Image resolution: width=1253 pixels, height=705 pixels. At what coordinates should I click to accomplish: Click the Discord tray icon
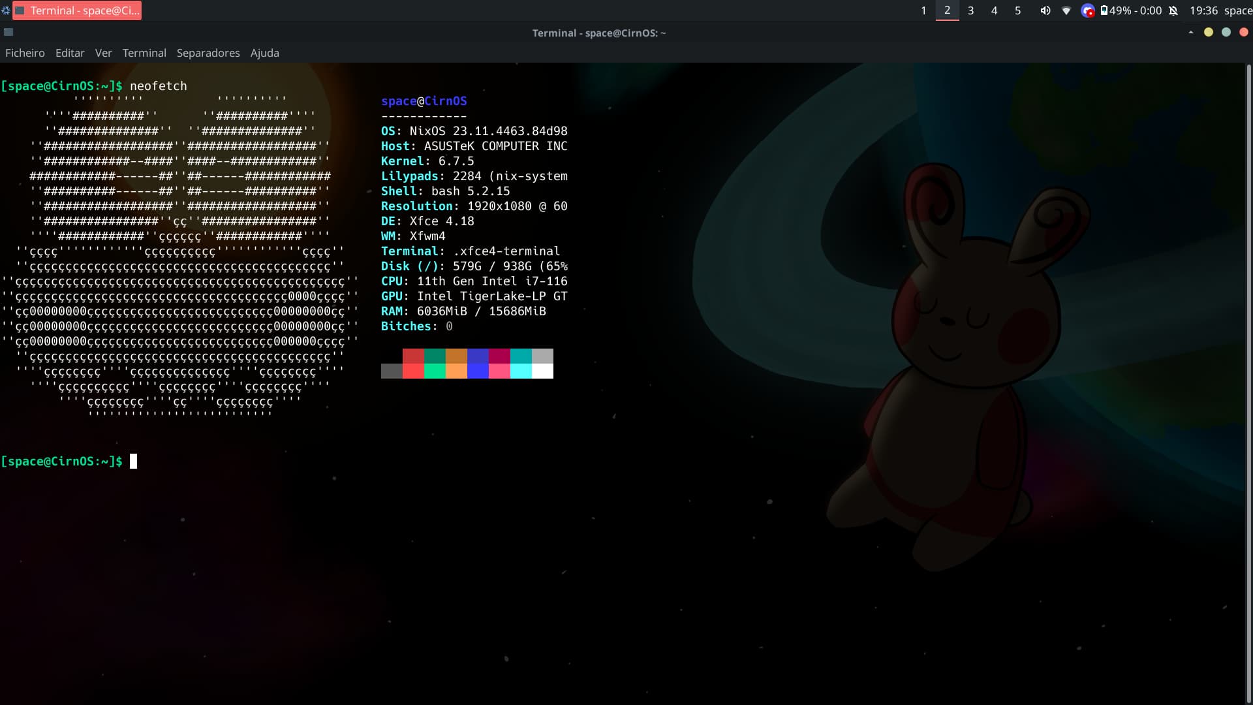click(x=1087, y=10)
